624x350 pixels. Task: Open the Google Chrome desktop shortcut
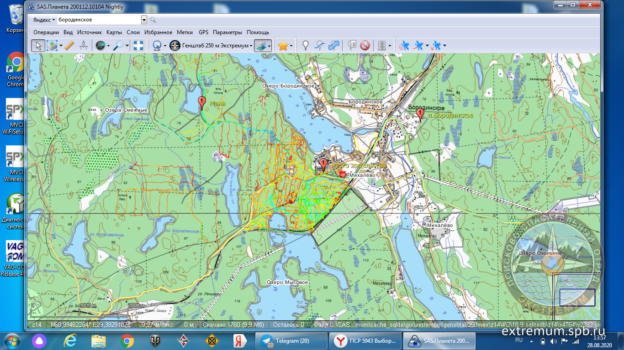[x=16, y=70]
